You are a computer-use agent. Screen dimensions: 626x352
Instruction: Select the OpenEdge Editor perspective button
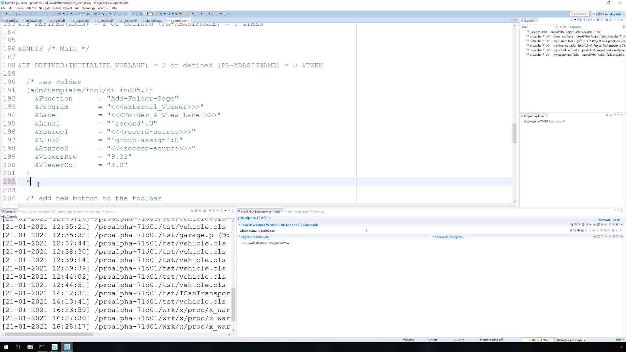pyautogui.click(x=611, y=14)
